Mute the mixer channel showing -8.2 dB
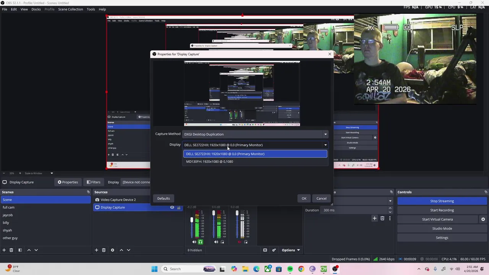 (194, 242)
